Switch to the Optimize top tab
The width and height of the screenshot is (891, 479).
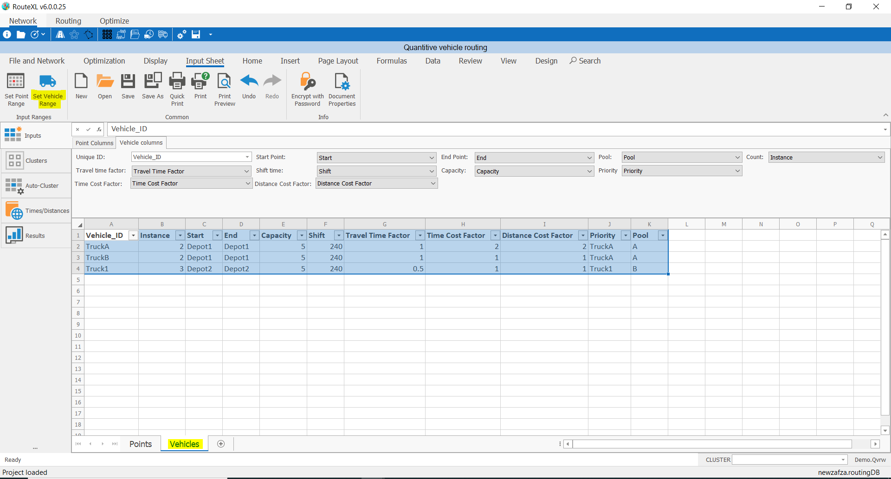tap(114, 21)
